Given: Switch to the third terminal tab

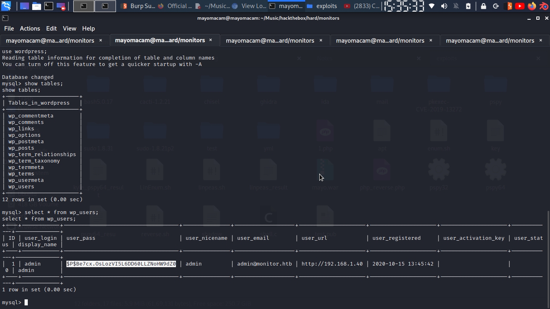Looking at the screenshot, I should click(275, 40).
